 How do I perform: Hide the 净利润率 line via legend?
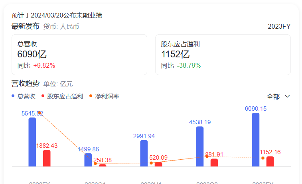click(x=104, y=96)
